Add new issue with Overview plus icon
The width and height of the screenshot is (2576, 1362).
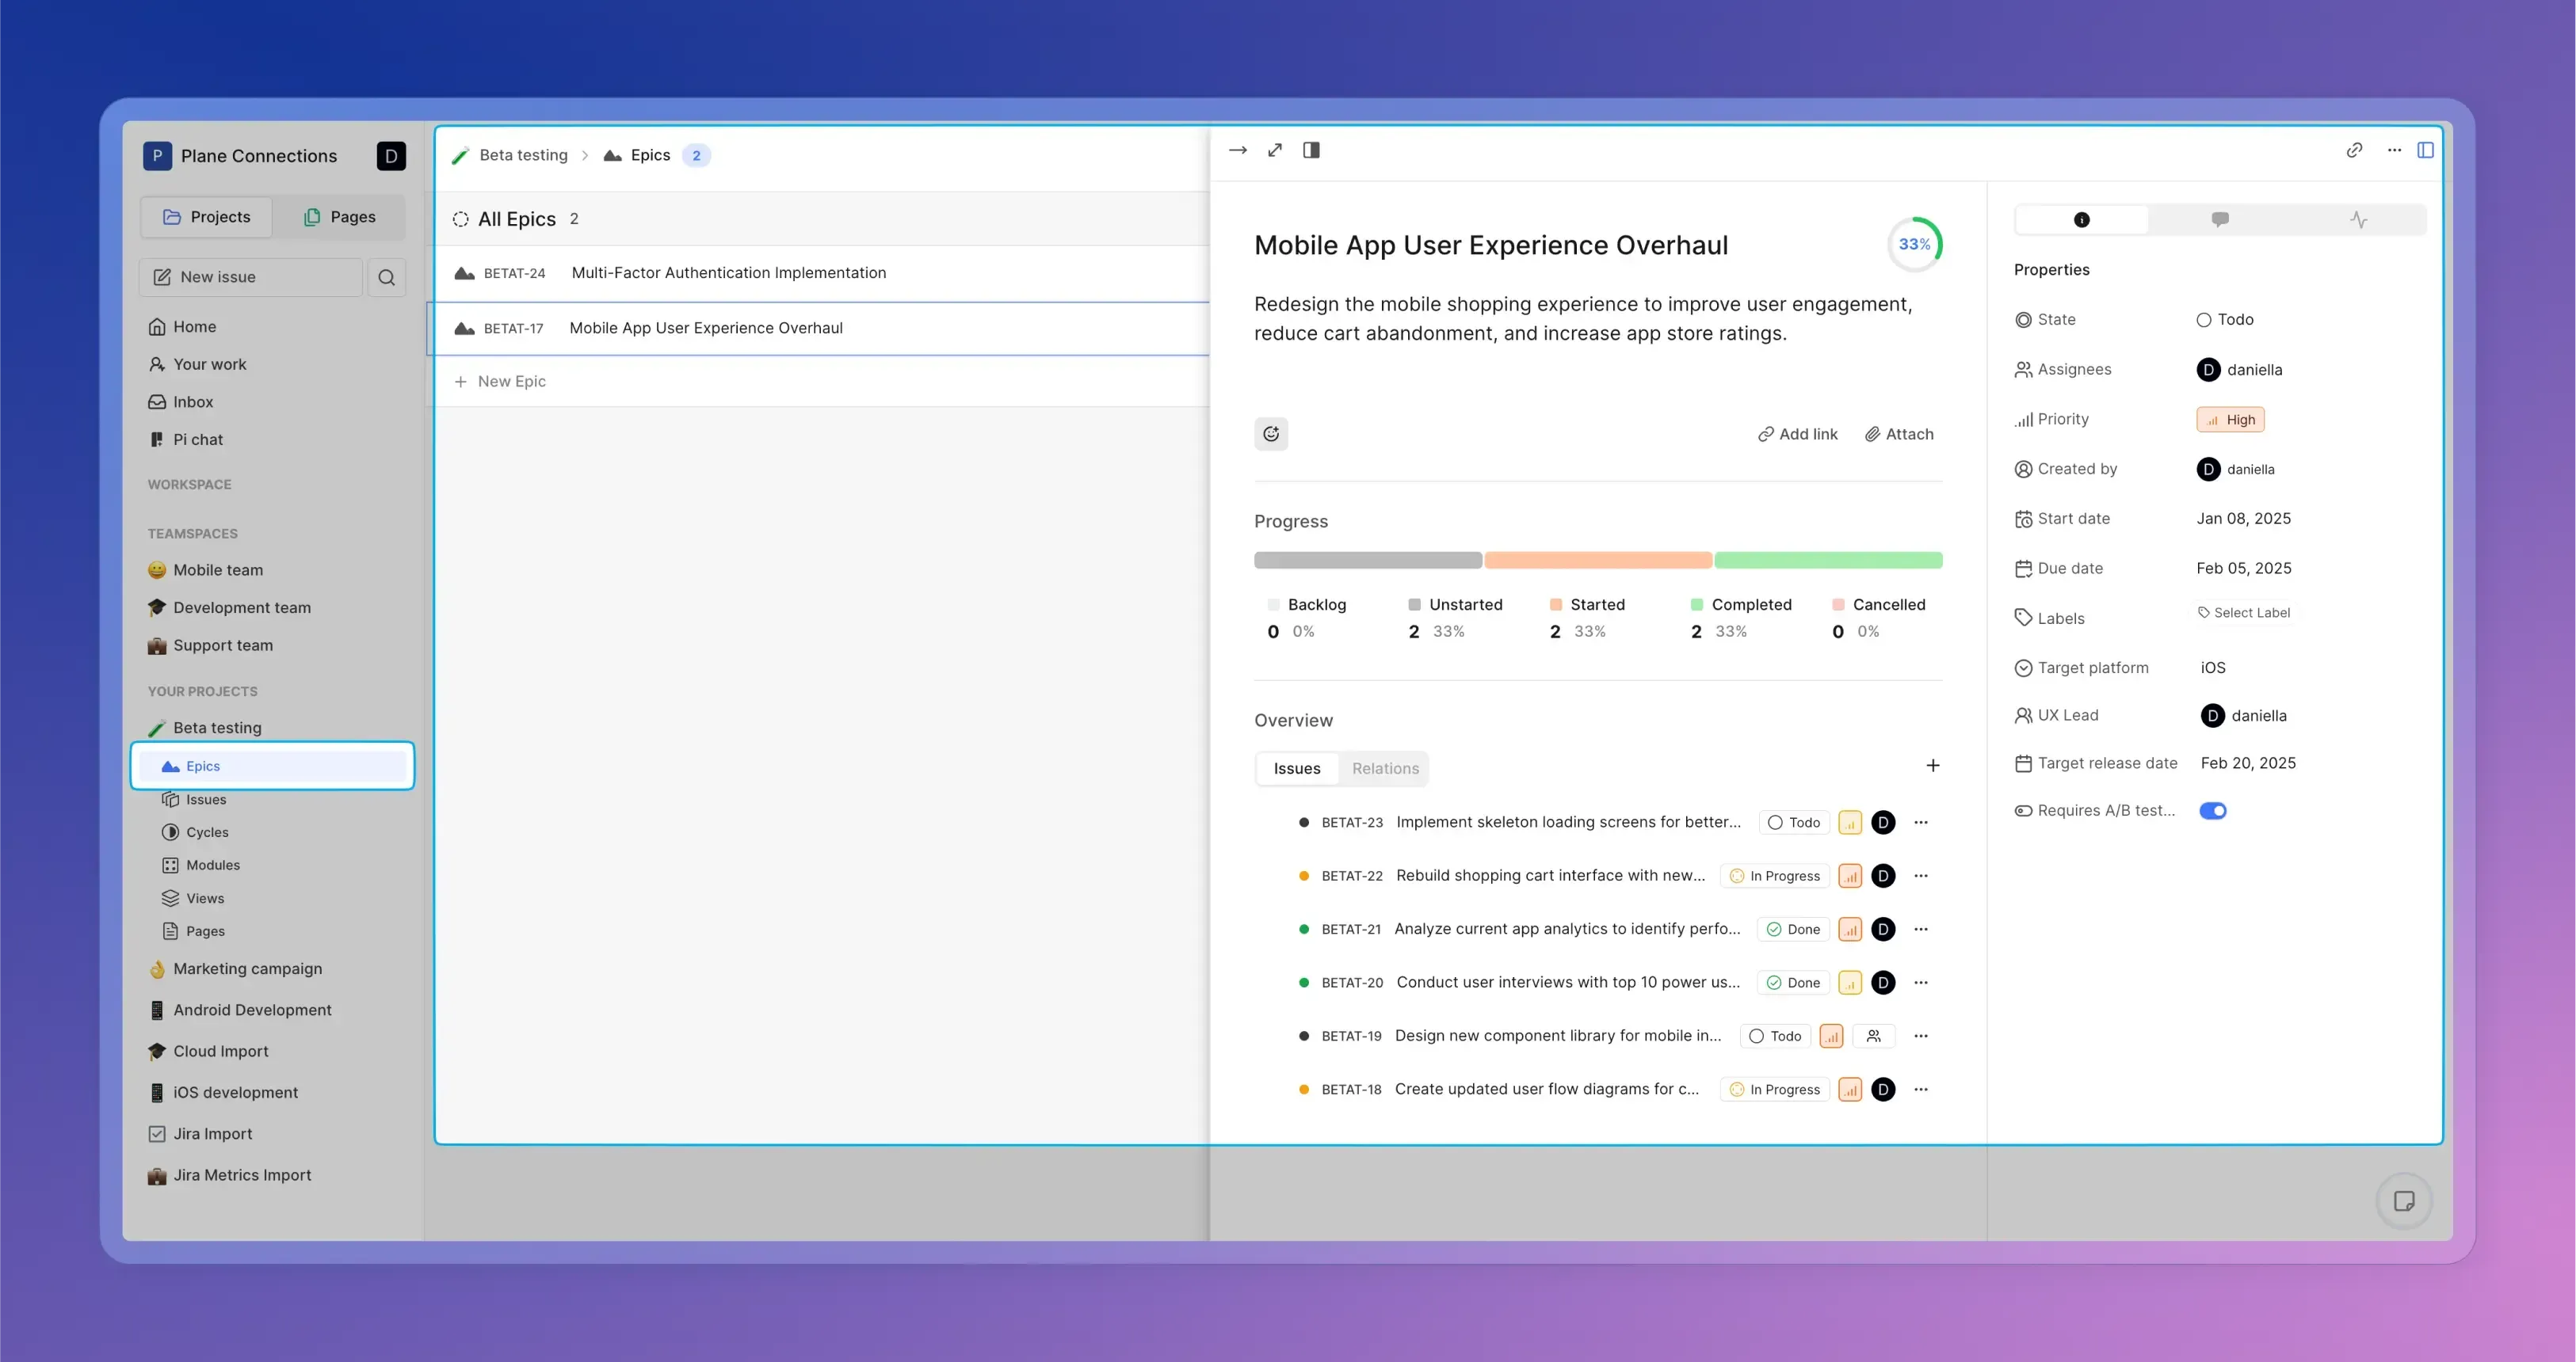(1932, 766)
